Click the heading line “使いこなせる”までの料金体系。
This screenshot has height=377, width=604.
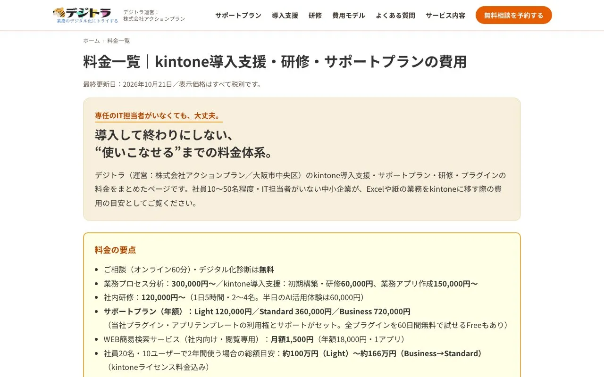pos(185,152)
